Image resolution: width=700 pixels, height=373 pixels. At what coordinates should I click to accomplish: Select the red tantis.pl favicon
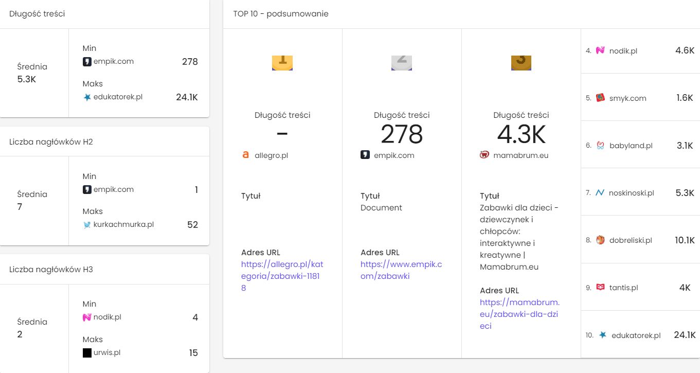click(x=600, y=288)
